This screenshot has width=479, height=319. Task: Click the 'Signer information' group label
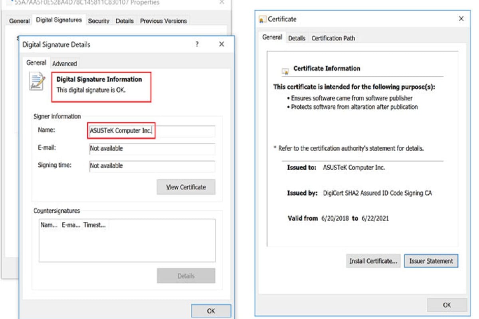(x=57, y=116)
